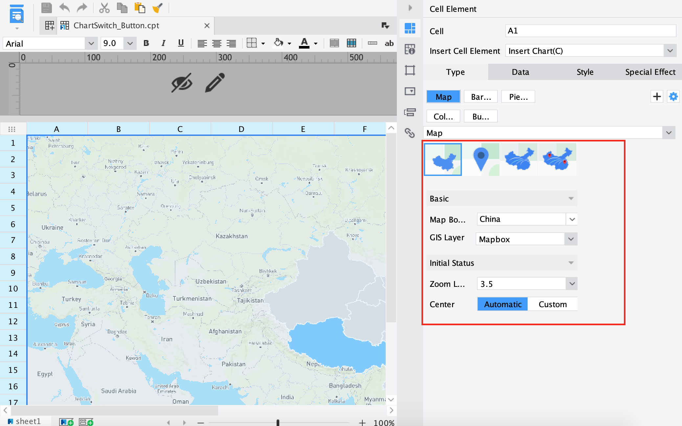Open the Special Effect tab
The image size is (682, 426).
coord(650,72)
